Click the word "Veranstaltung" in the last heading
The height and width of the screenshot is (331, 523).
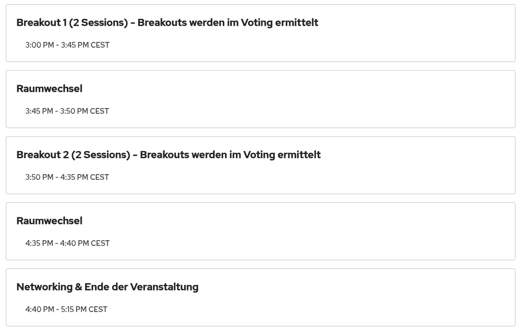point(164,287)
